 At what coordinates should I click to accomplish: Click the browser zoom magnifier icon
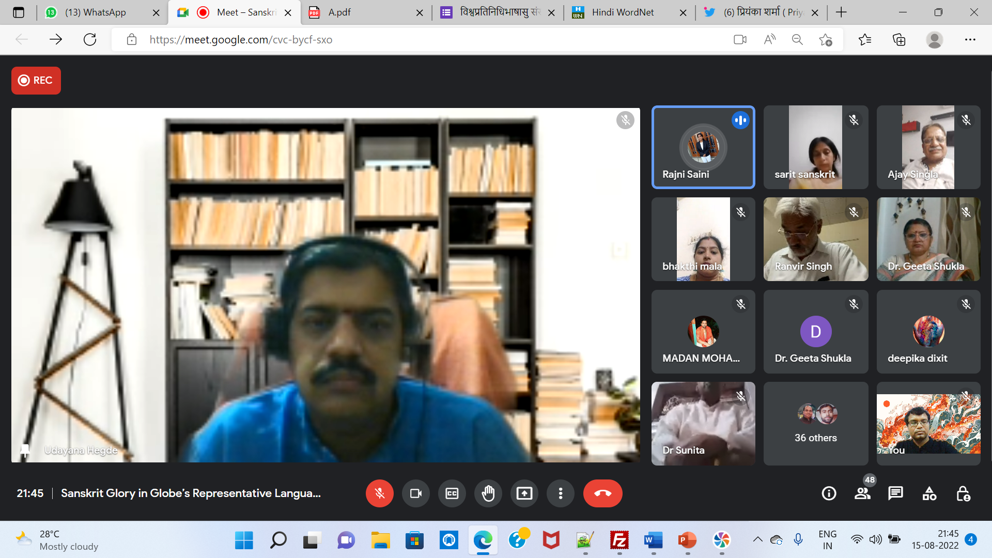click(797, 39)
